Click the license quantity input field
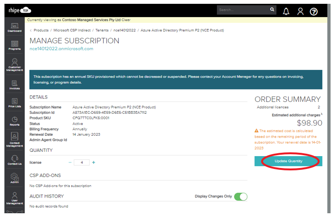This screenshot has height=218, width=332. point(82,162)
